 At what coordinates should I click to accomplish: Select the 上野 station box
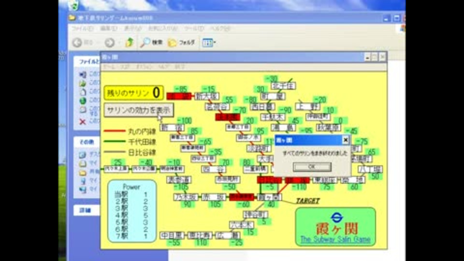pos(308,106)
